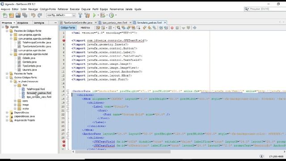
Task: Select the Código-Fonte view button
Action: coord(68,28)
